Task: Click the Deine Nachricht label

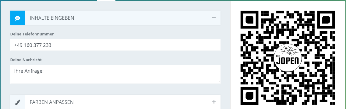Action: coord(26,60)
